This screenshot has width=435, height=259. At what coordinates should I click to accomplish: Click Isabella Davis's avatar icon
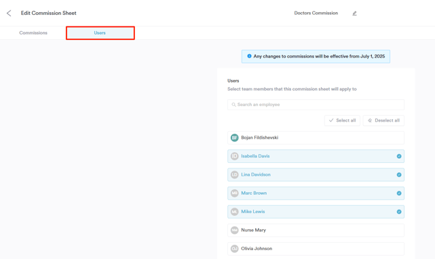234,156
